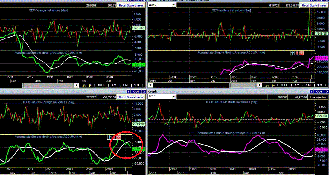Click Recal Scale-Linear in SET-Foreign window

coord(131,5)
